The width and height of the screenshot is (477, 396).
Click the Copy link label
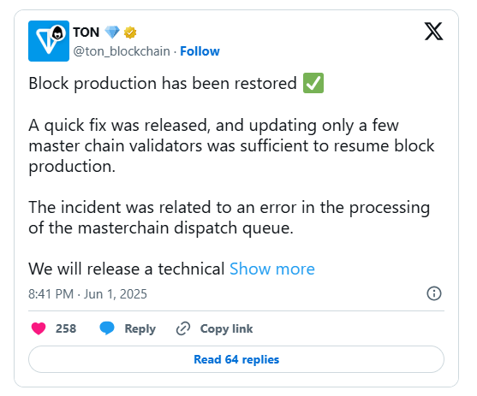[x=226, y=328]
